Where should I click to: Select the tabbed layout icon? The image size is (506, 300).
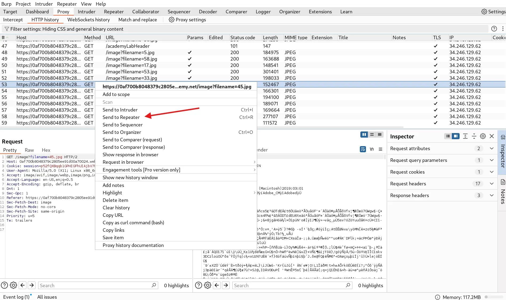pyautogui.click(x=380, y=135)
